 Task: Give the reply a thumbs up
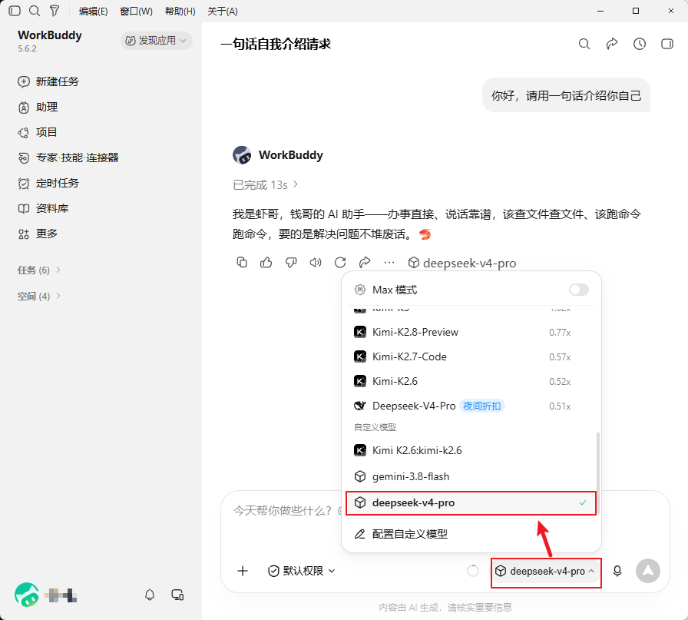(266, 263)
